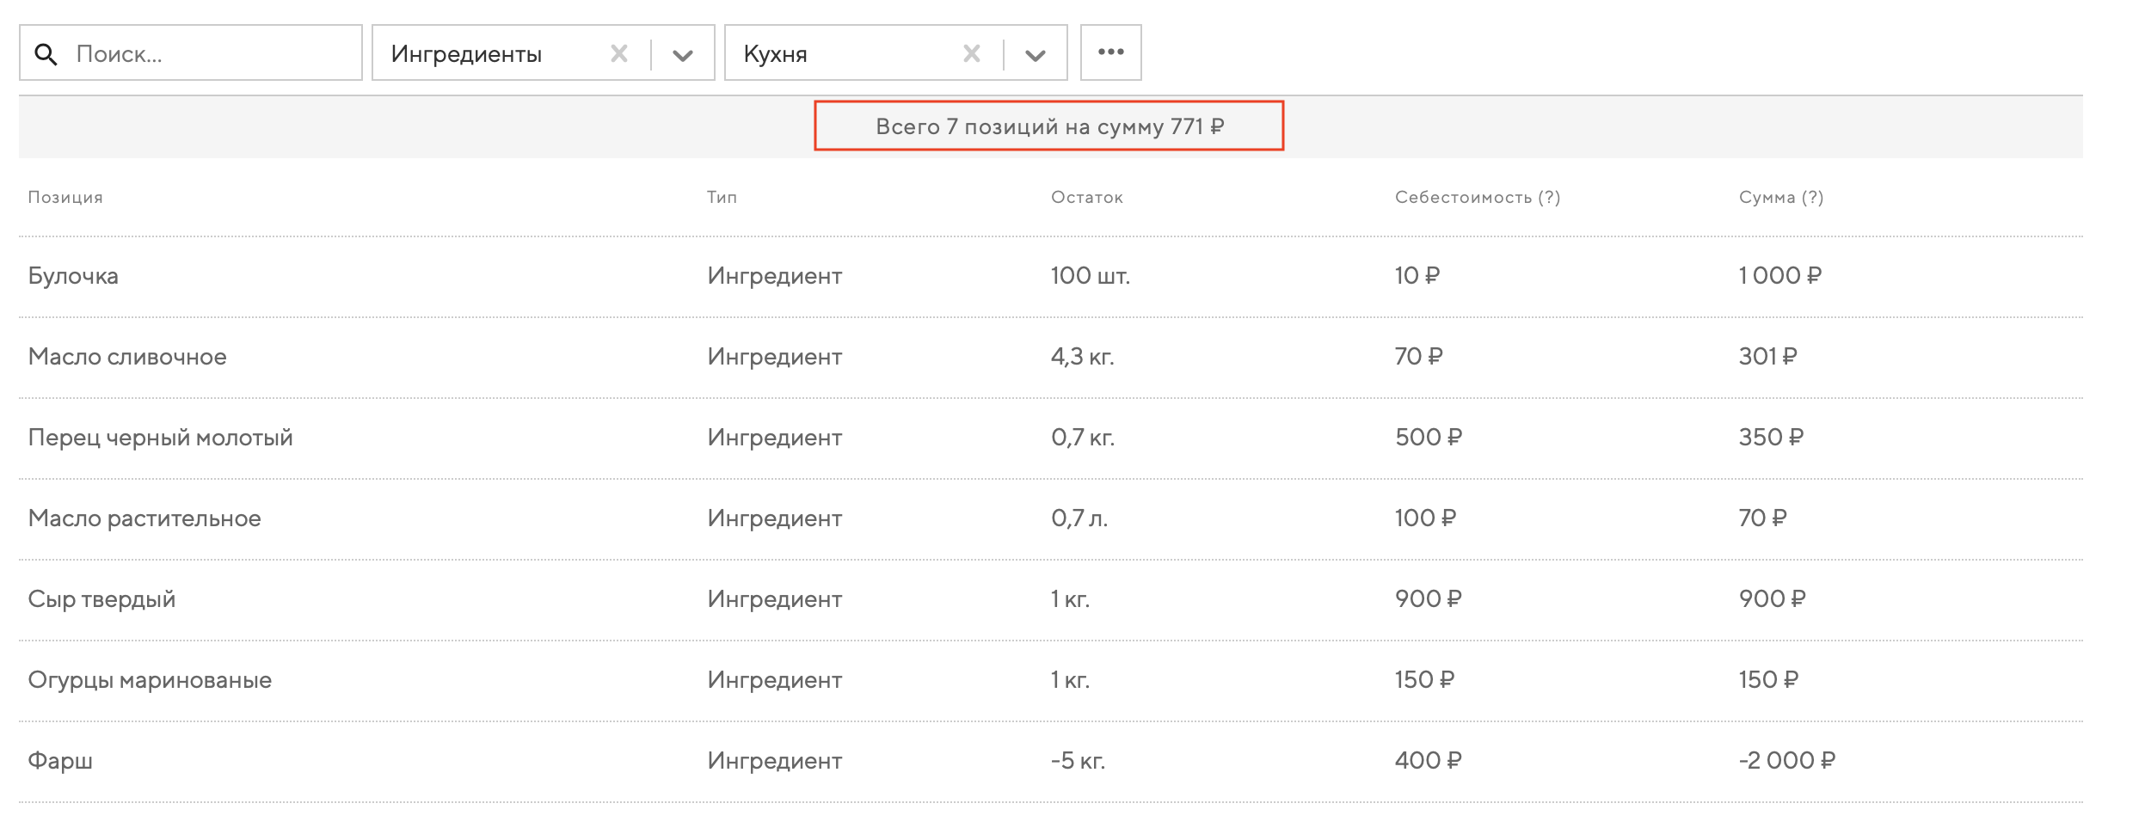Click the Себестоимость (?) column header
Screen dimensions: 2145x834
click(1477, 198)
